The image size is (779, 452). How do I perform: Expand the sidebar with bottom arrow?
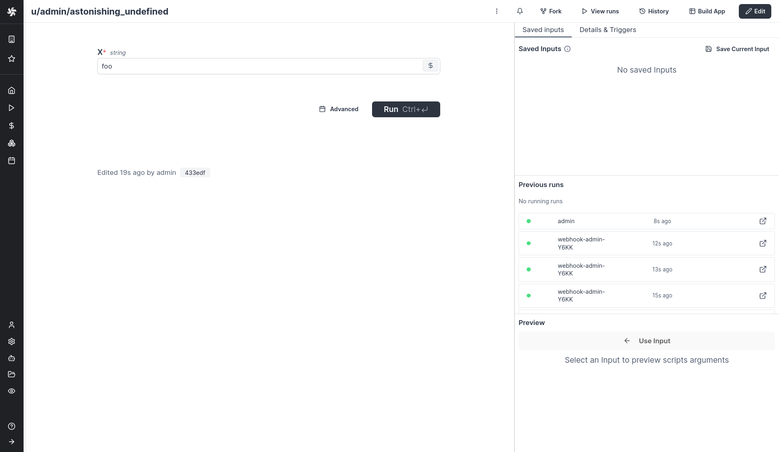pyautogui.click(x=12, y=442)
